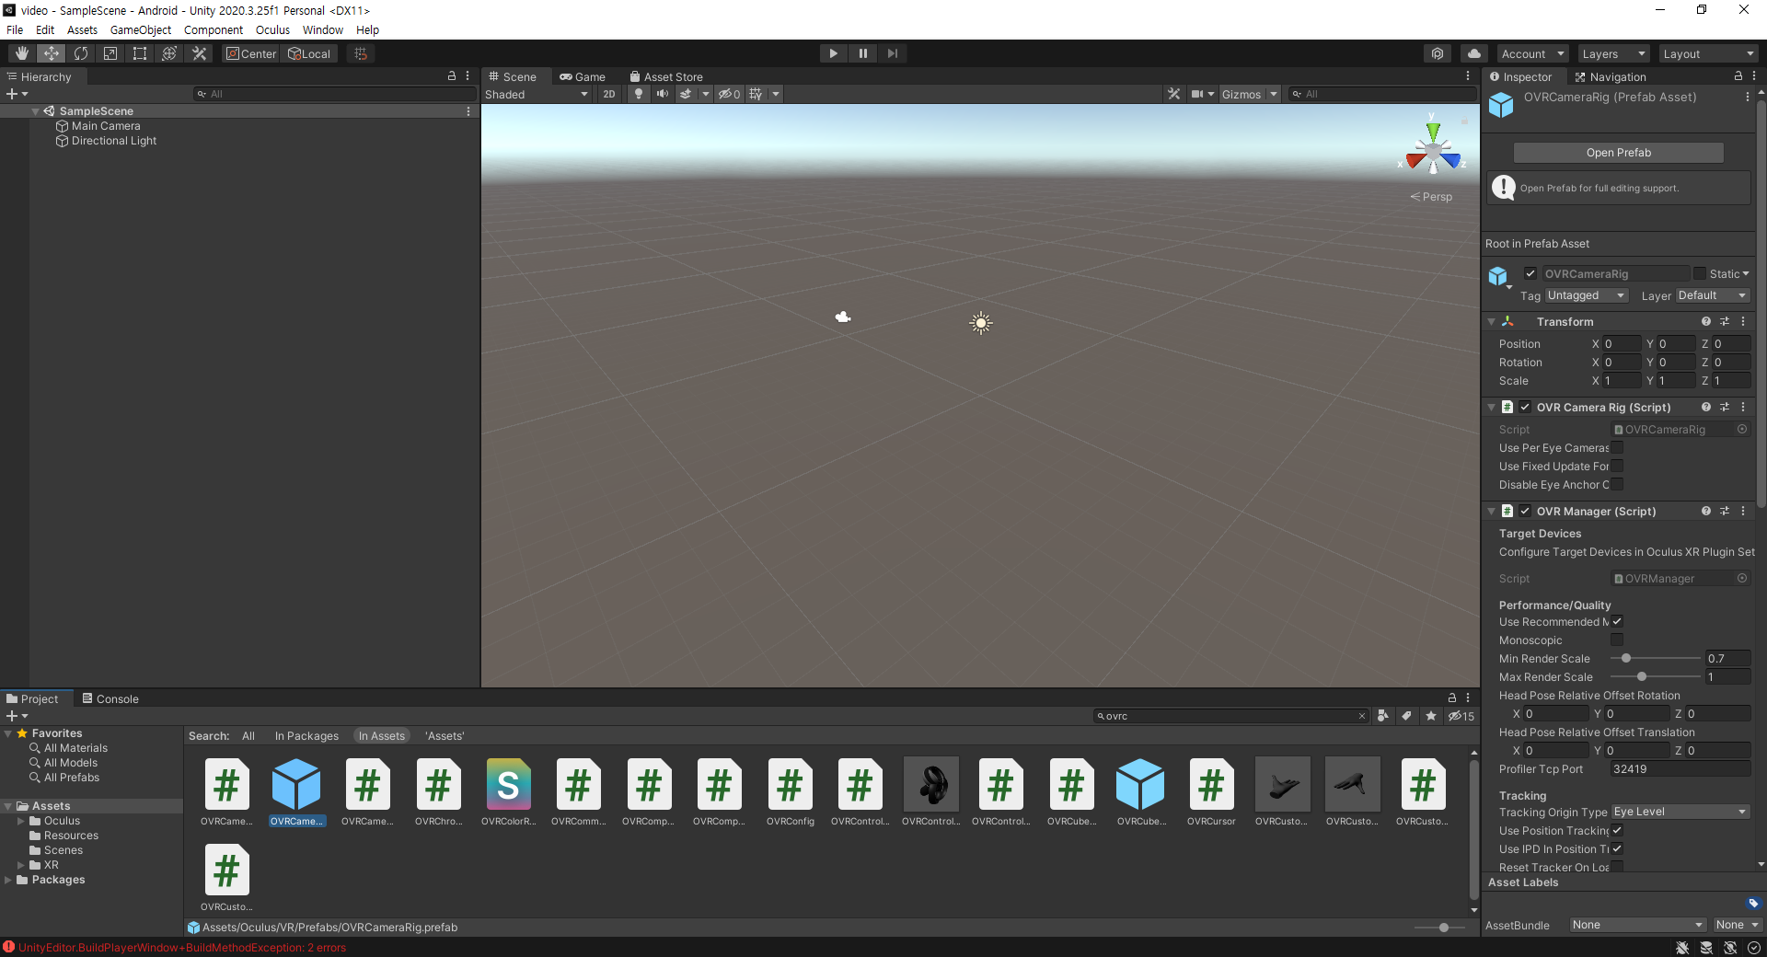The image size is (1767, 957).
Task: Open cloud services icon
Action: [1474, 53]
